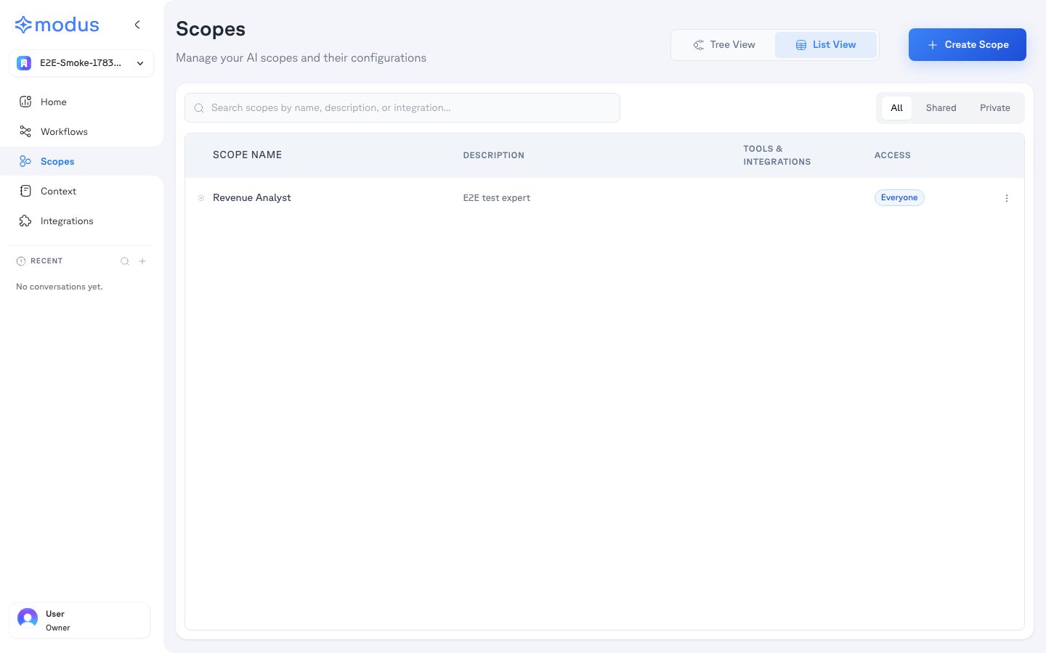The height and width of the screenshot is (653, 1046).
Task: Switch to Tree View
Action: click(x=723, y=45)
